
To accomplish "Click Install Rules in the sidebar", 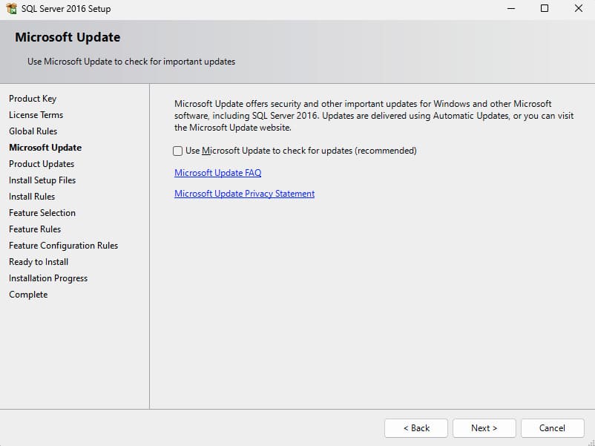I will (32, 197).
